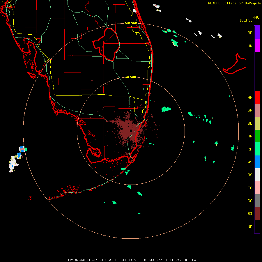Pick the DS white legend swatch
The height and width of the screenshot is (262, 262).
257,175
